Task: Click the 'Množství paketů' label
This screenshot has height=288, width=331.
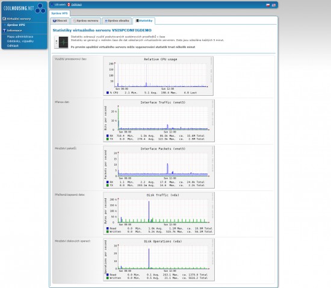Action: [x=66, y=148]
